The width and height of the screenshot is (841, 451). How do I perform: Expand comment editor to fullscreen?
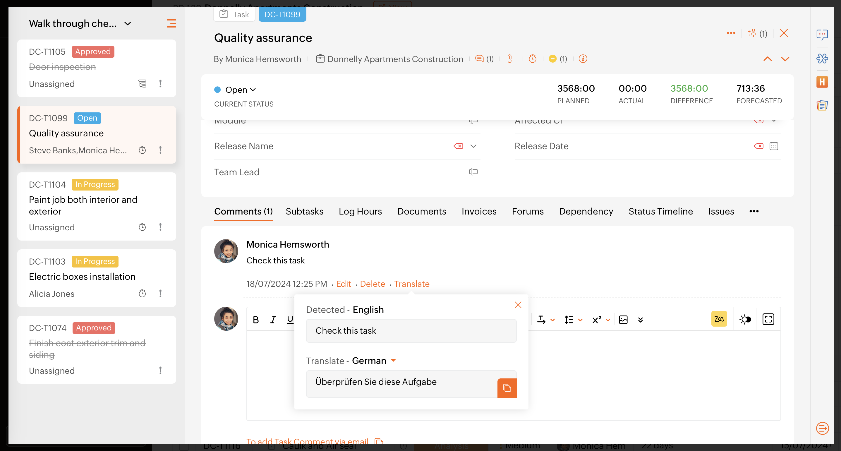pos(768,319)
